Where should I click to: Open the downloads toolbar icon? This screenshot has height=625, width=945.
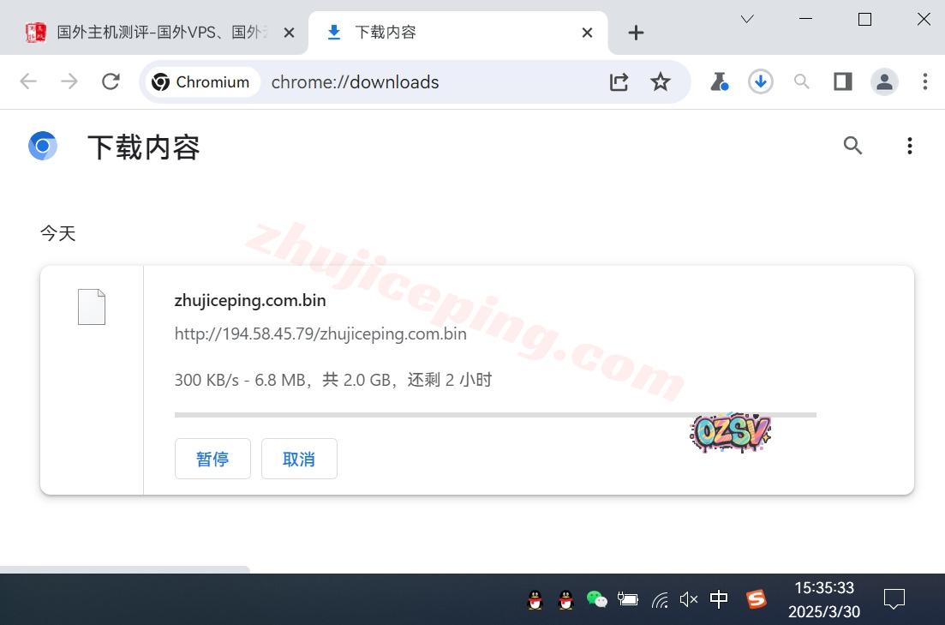click(760, 81)
